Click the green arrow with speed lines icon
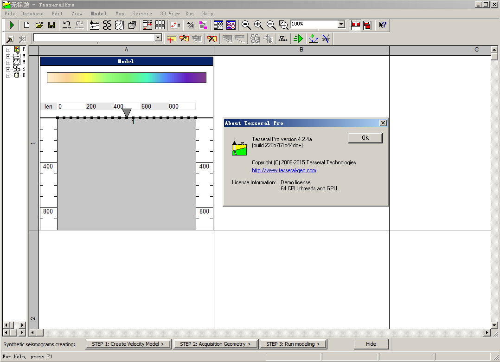500x362 pixels. (298, 39)
